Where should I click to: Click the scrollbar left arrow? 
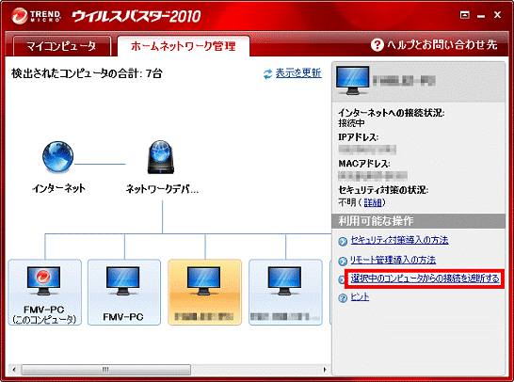pyautogui.click(x=14, y=370)
